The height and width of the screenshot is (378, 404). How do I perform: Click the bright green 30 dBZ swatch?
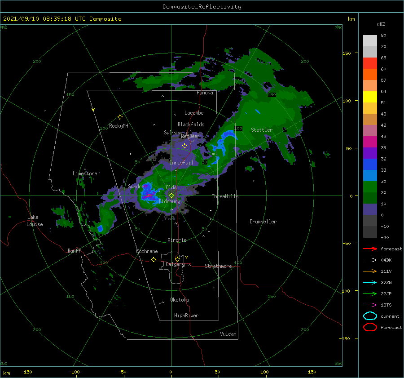(370, 187)
